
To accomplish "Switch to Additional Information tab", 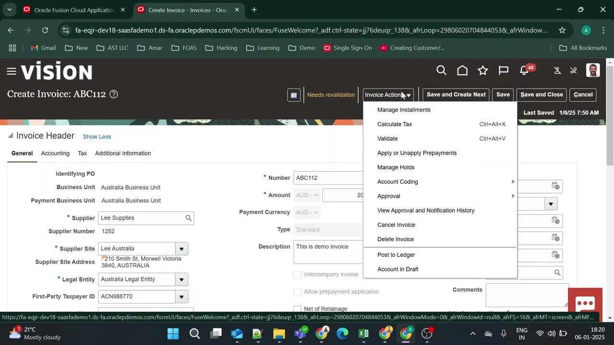I will (x=123, y=153).
